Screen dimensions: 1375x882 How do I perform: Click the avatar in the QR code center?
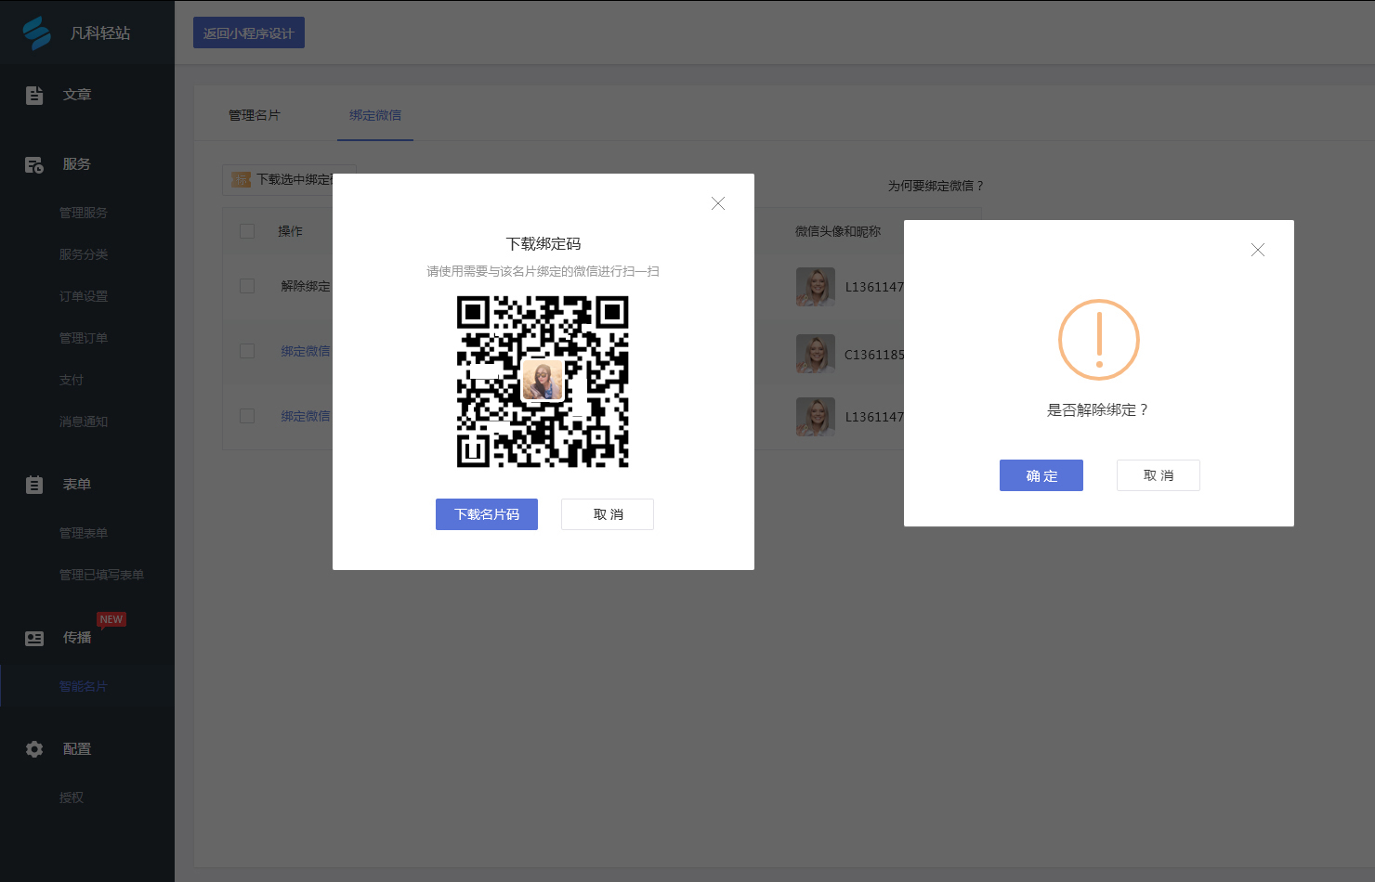click(x=543, y=381)
